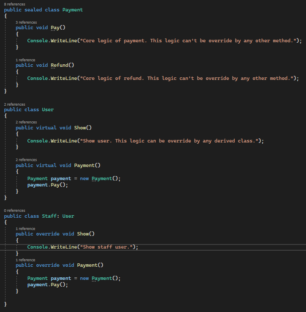Open "3 references" CodeLens above Pay method
This screenshot has width=306, height=312.
pyautogui.click(x=26, y=22)
